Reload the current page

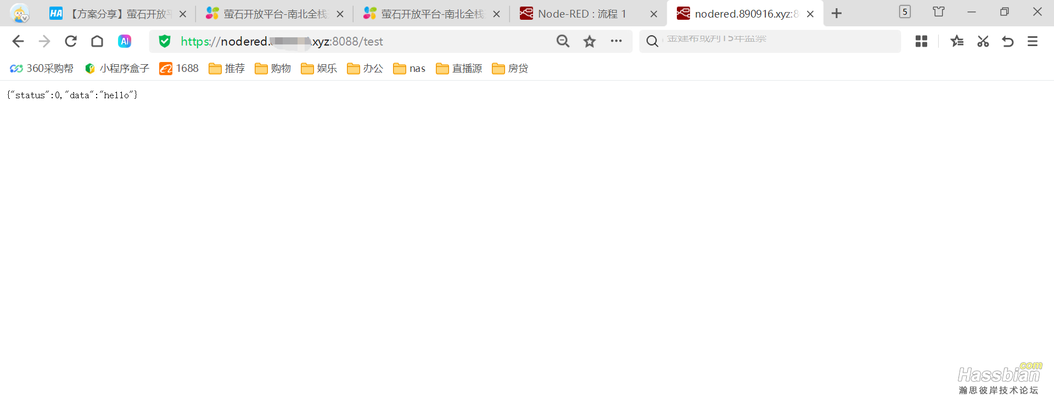click(x=71, y=41)
